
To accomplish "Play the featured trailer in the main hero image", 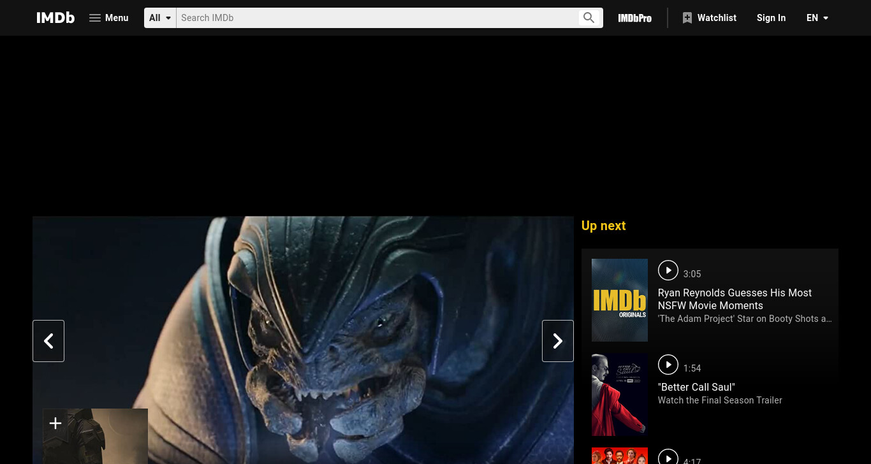I will tap(303, 340).
